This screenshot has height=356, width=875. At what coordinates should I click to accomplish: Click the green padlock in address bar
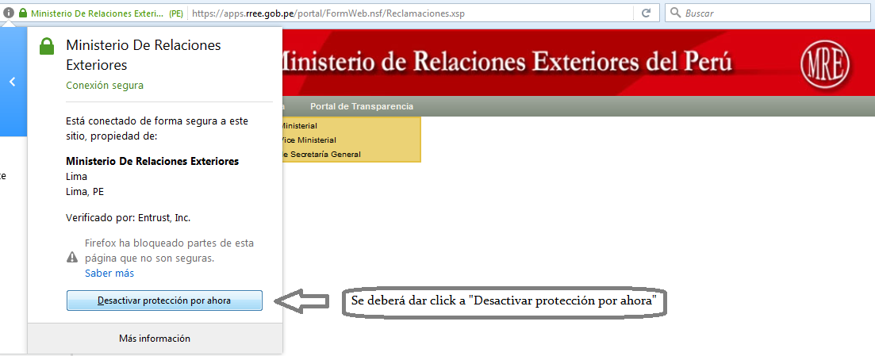pyautogui.click(x=23, y=12)
